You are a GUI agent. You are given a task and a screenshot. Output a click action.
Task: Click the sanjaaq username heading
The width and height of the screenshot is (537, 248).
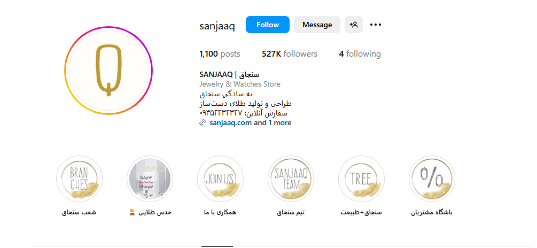(217, 25)
